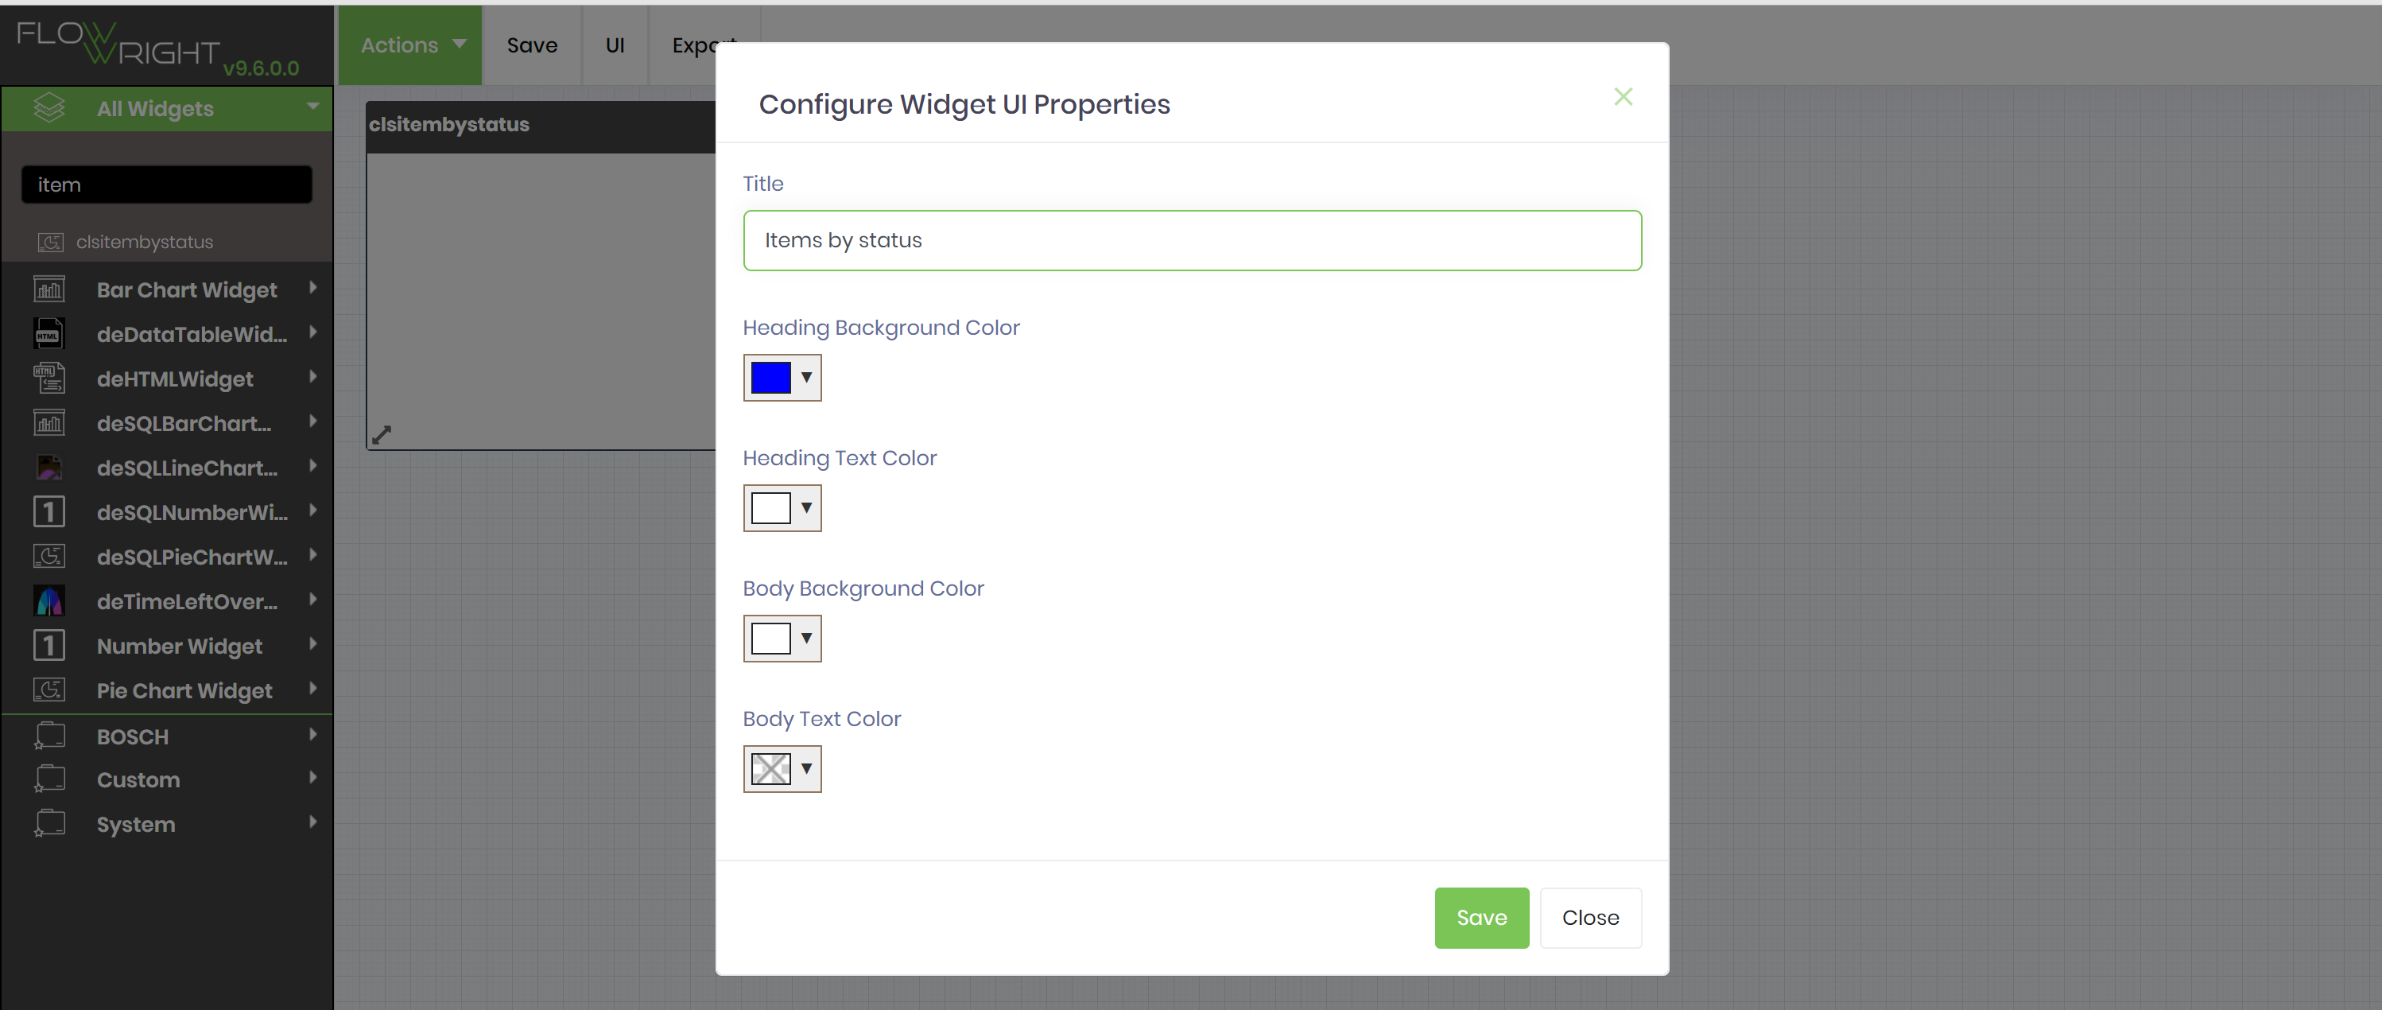Click the Pie Chart Widget icon
The width and height of the screenshot is (2382, 1010).
[x=49, y=689]
